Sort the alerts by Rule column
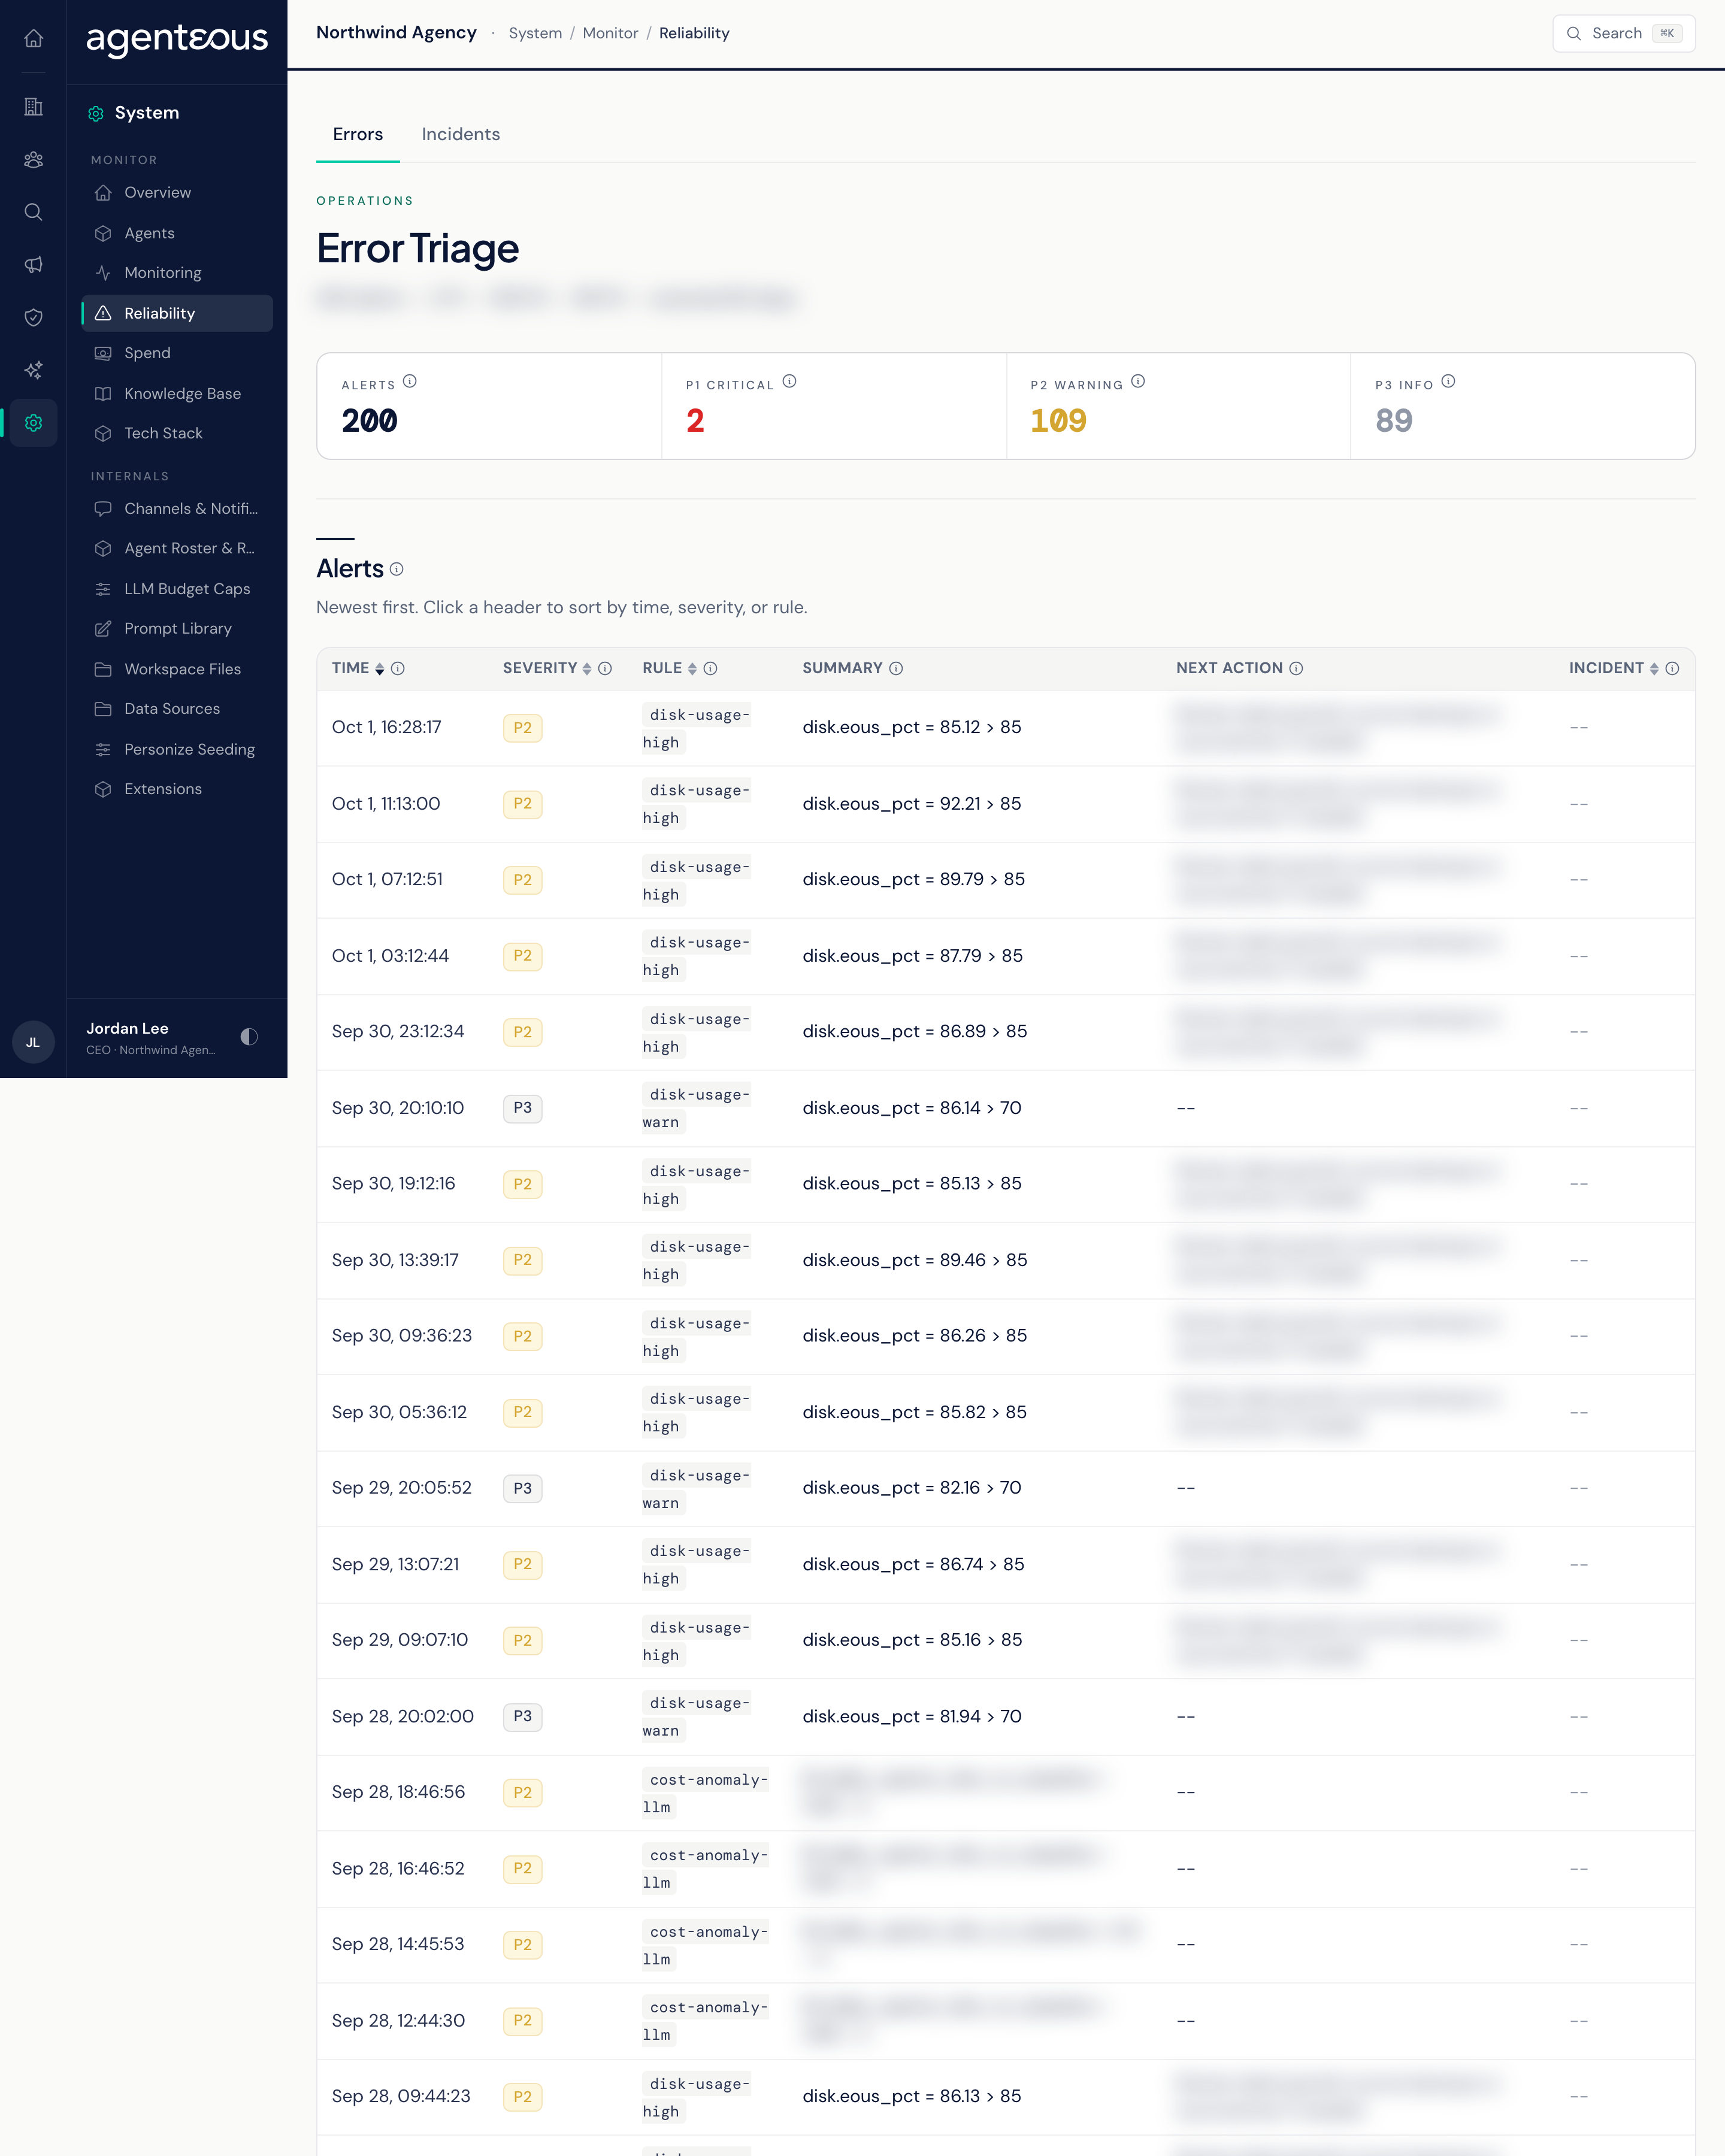 click(x=669, y=668)
